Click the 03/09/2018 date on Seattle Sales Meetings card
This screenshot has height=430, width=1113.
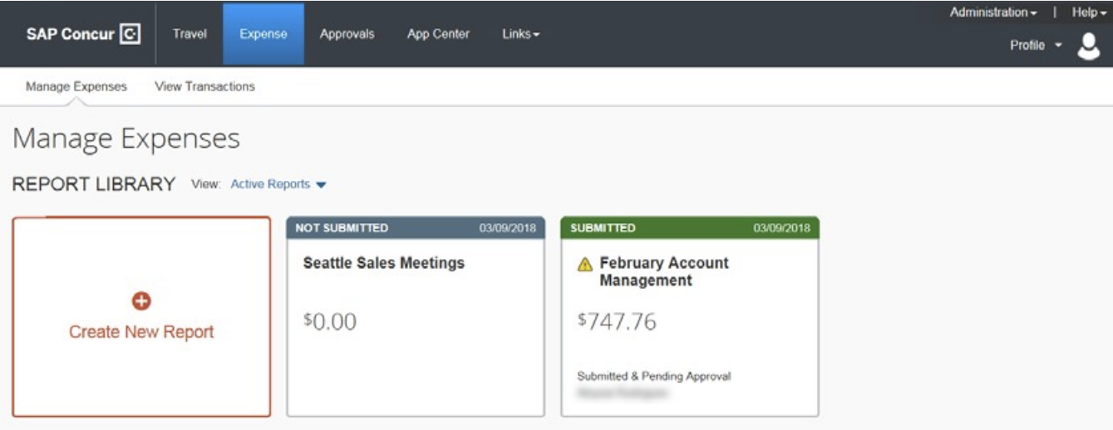pyautogui.click(x=508, y=228)
